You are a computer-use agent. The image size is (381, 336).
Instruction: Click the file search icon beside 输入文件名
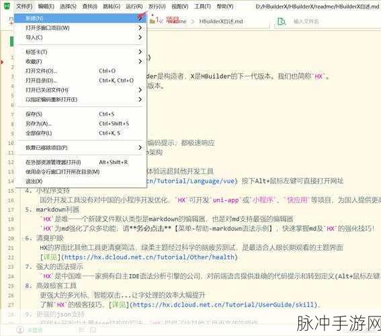click(x=282, y=22)
